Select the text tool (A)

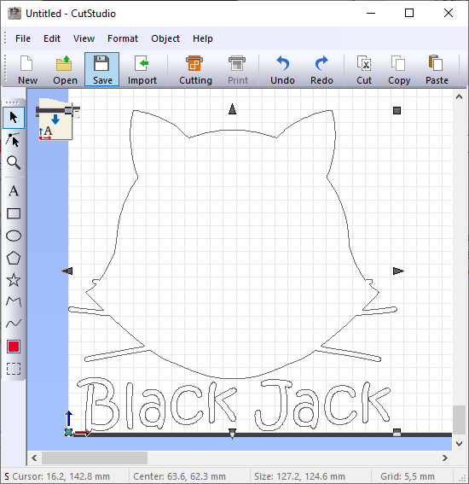coord(14,191)
